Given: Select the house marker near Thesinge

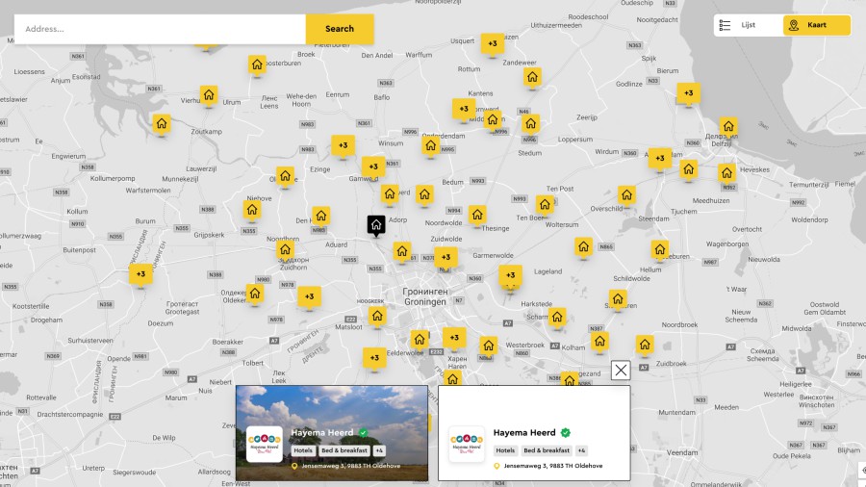Looking at the screenshot, I should tap(477, 215).
